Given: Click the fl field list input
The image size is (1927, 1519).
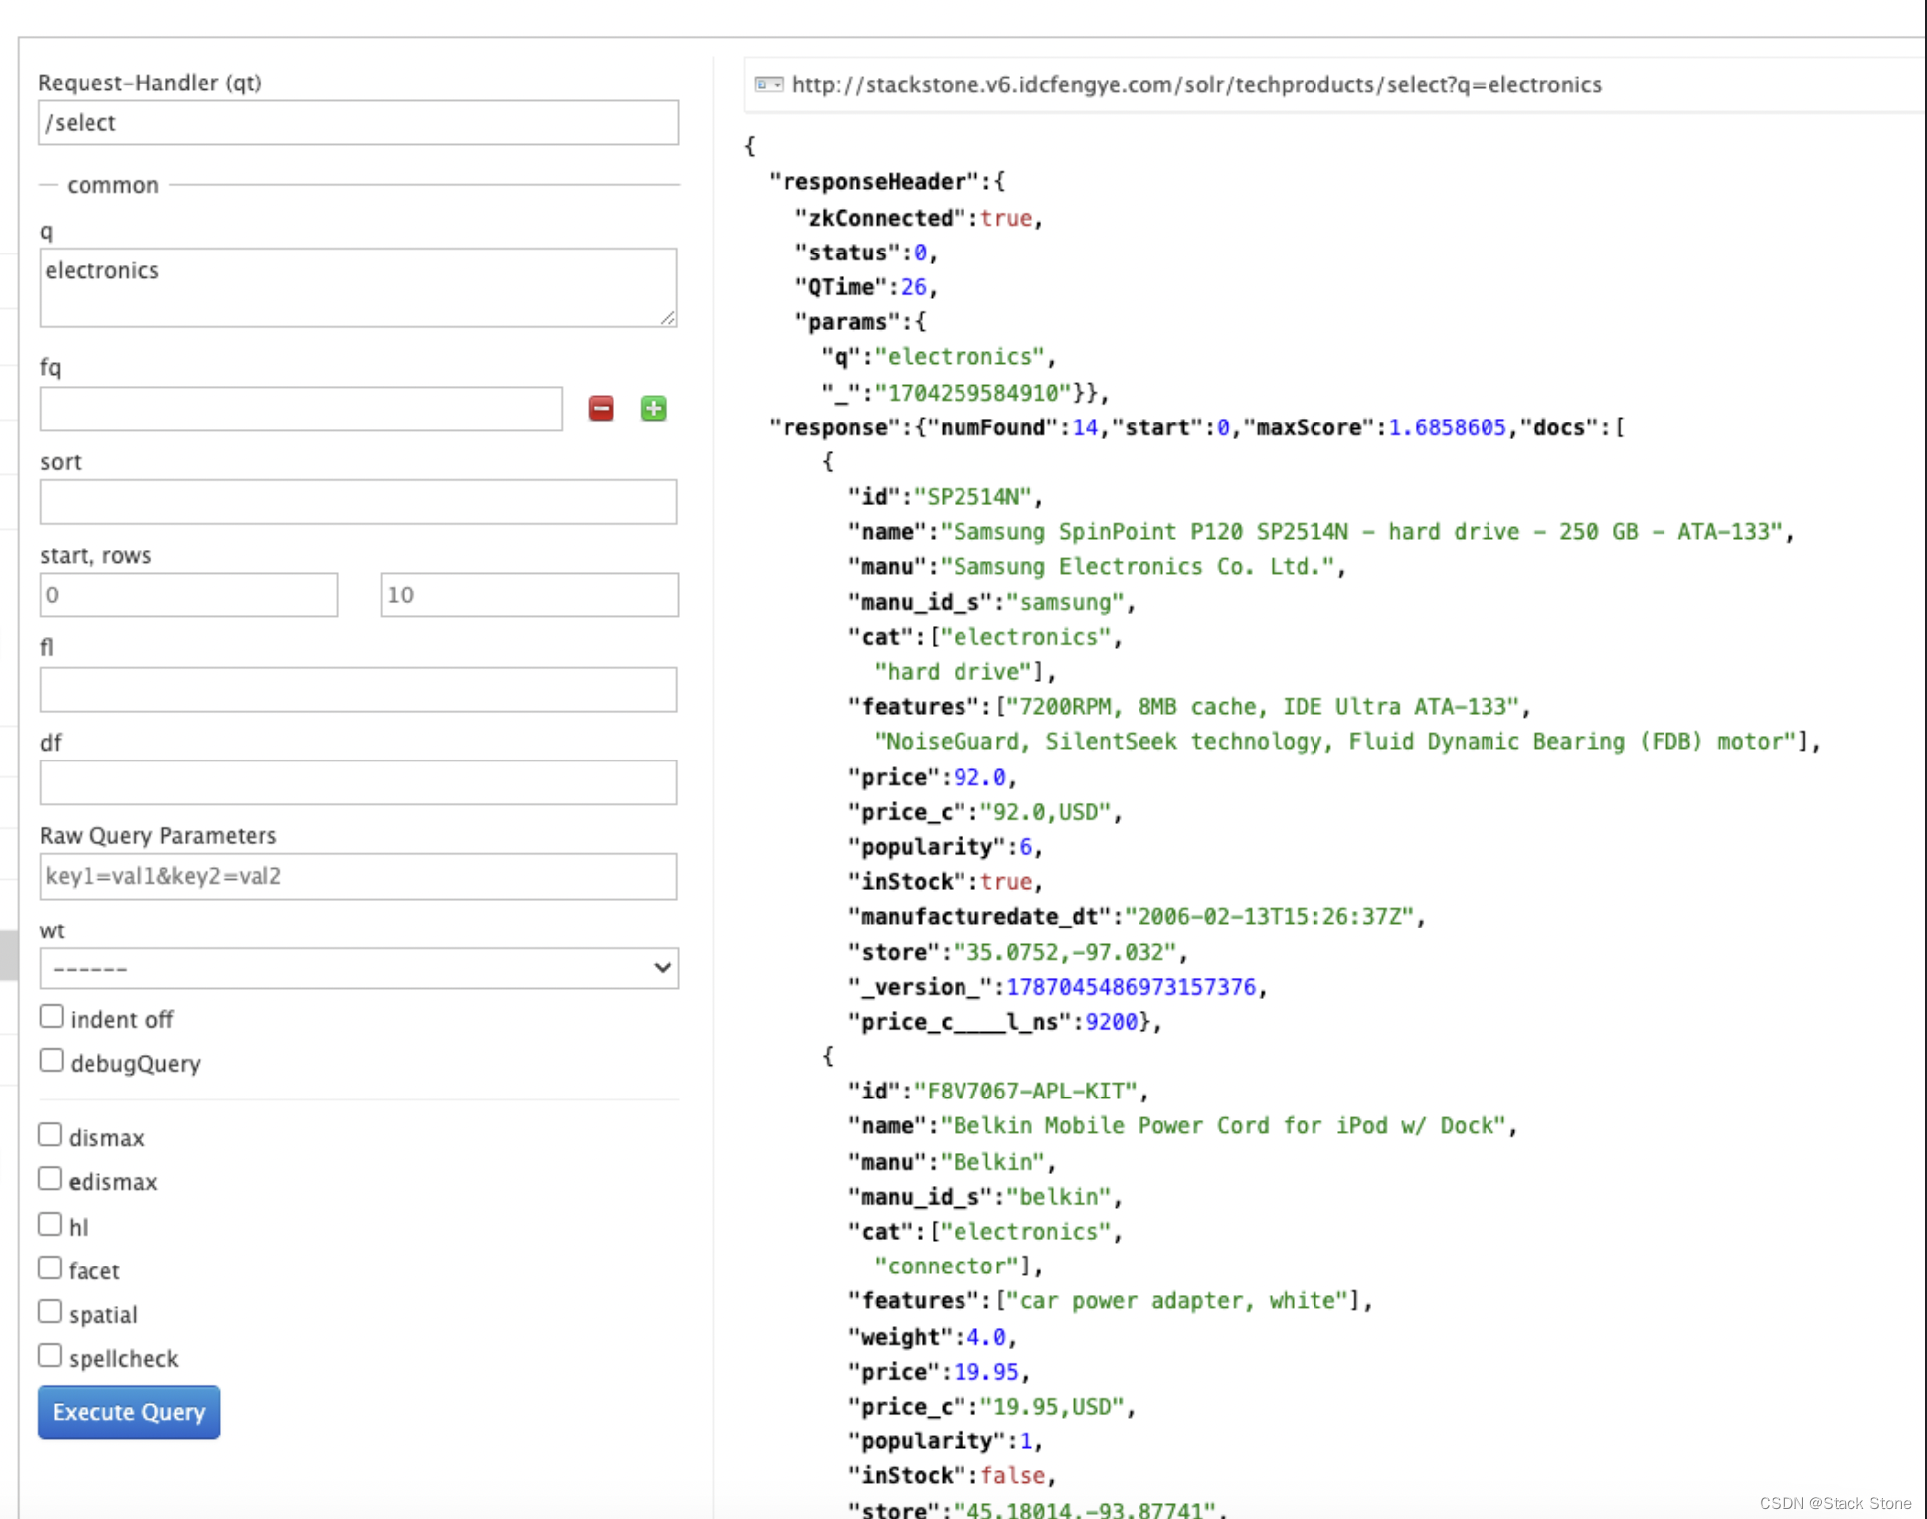Looking at the screenshot, I should [358, 690].
